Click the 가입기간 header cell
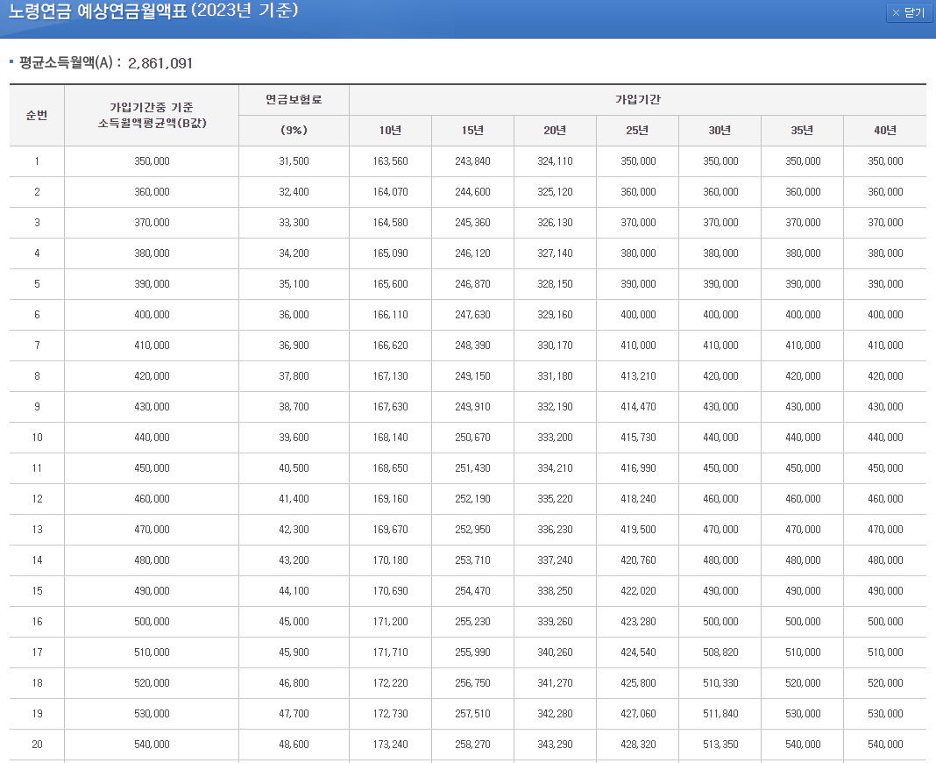 637,99
